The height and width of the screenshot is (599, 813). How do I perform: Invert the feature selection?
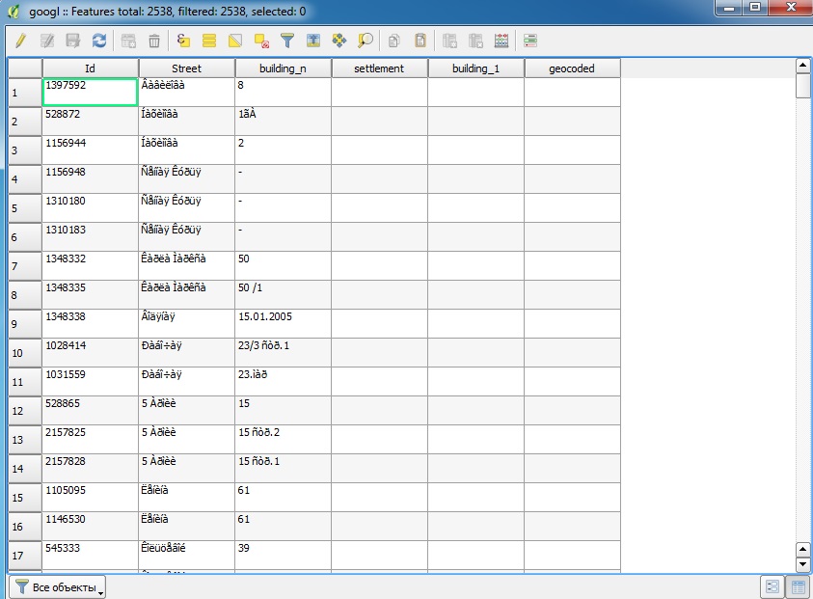pyautogui.click(x=235, y=41)
